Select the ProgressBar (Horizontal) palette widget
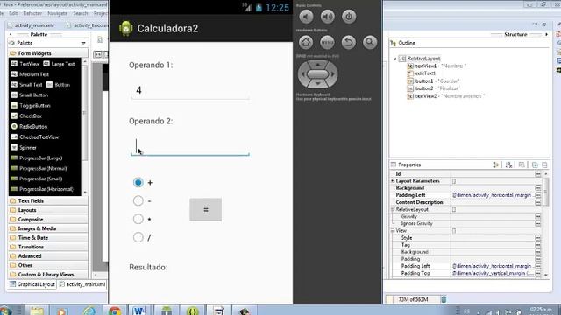Image resolution: width=561 pixels, height=315 pixels. (x=42, y=189)
